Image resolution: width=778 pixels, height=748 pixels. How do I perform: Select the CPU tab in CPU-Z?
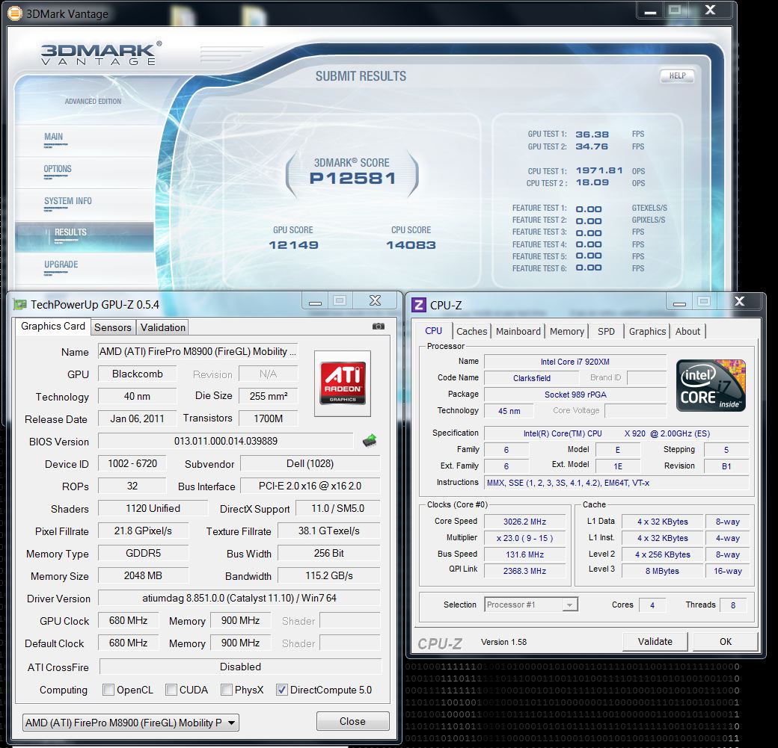(x=434, y=330)
